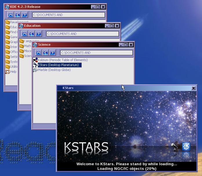The image size is (202, 176).
Task: Open the Education folder icon in KDE window
Action: (8, 27)
